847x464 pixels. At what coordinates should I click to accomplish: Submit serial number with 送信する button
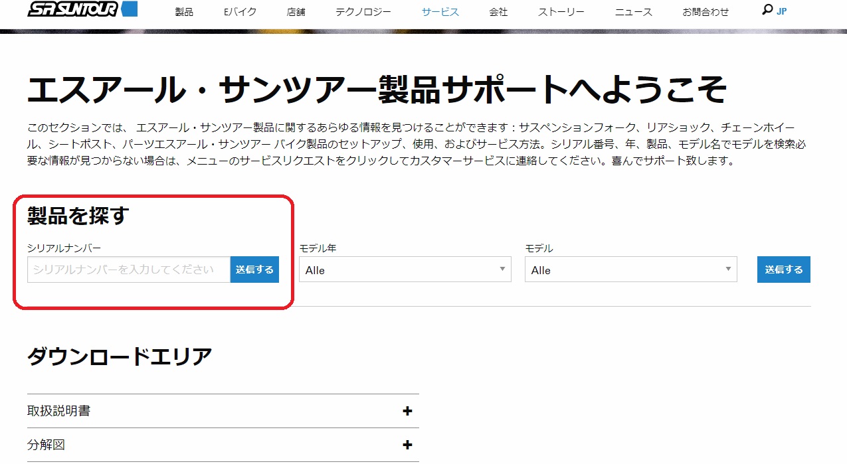254,270
